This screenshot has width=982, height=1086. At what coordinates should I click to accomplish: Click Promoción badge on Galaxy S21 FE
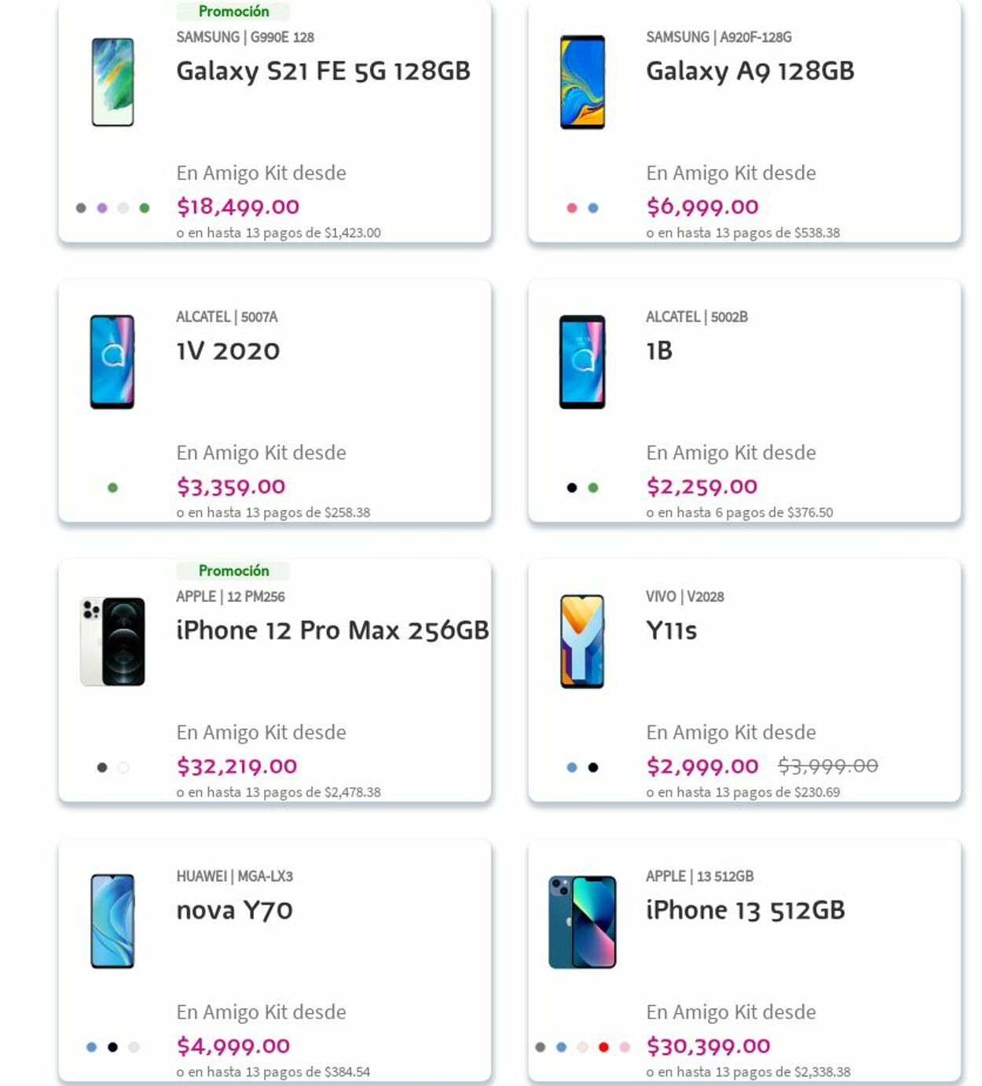233,11
